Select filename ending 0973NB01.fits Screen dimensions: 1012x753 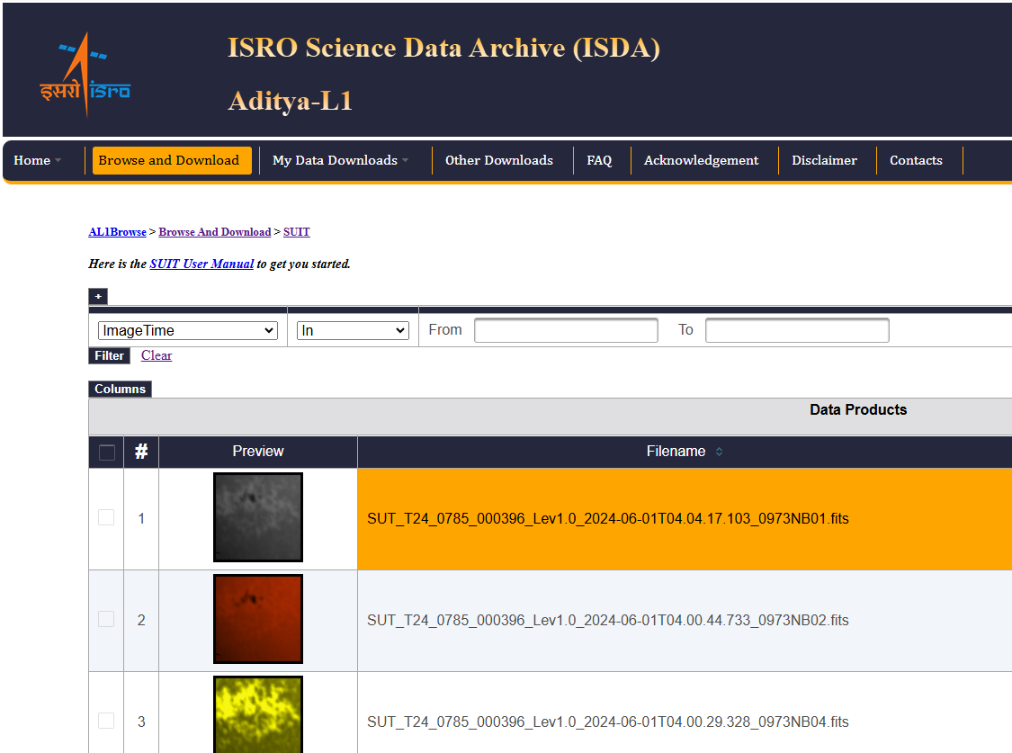point(608,519)
